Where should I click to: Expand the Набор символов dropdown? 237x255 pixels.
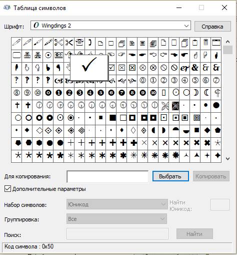[117, 204]
